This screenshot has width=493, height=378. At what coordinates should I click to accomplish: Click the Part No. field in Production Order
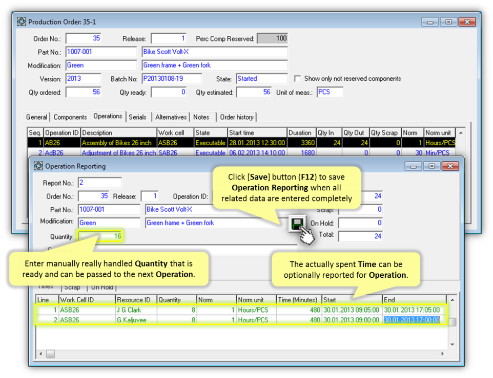coord(101,52)
